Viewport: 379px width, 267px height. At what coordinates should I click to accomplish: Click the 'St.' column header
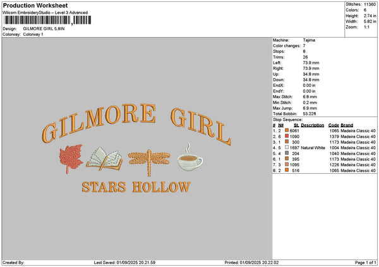pos(297,125)
